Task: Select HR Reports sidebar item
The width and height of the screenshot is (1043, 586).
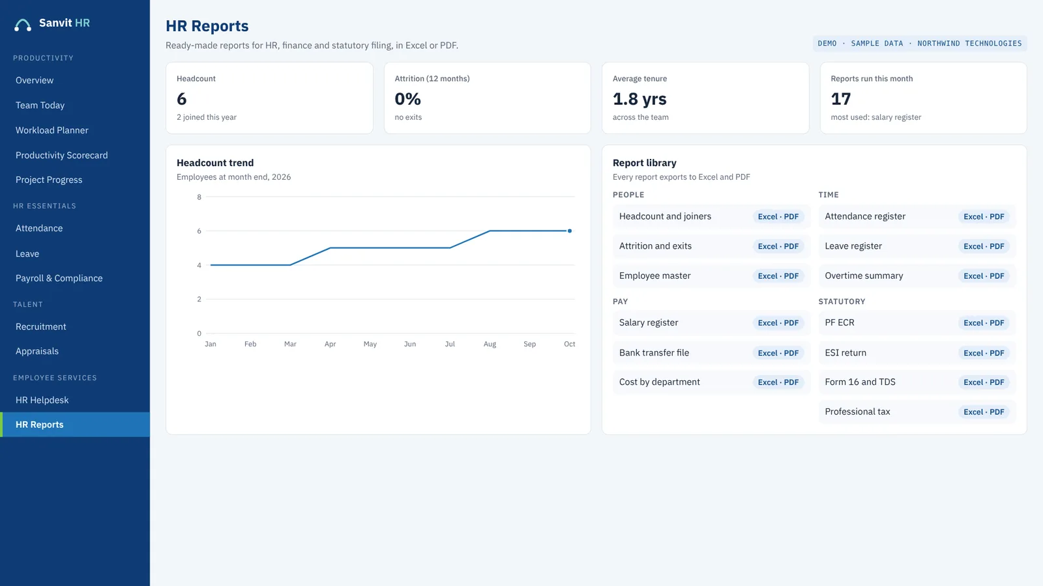Action: pos(75,425)
